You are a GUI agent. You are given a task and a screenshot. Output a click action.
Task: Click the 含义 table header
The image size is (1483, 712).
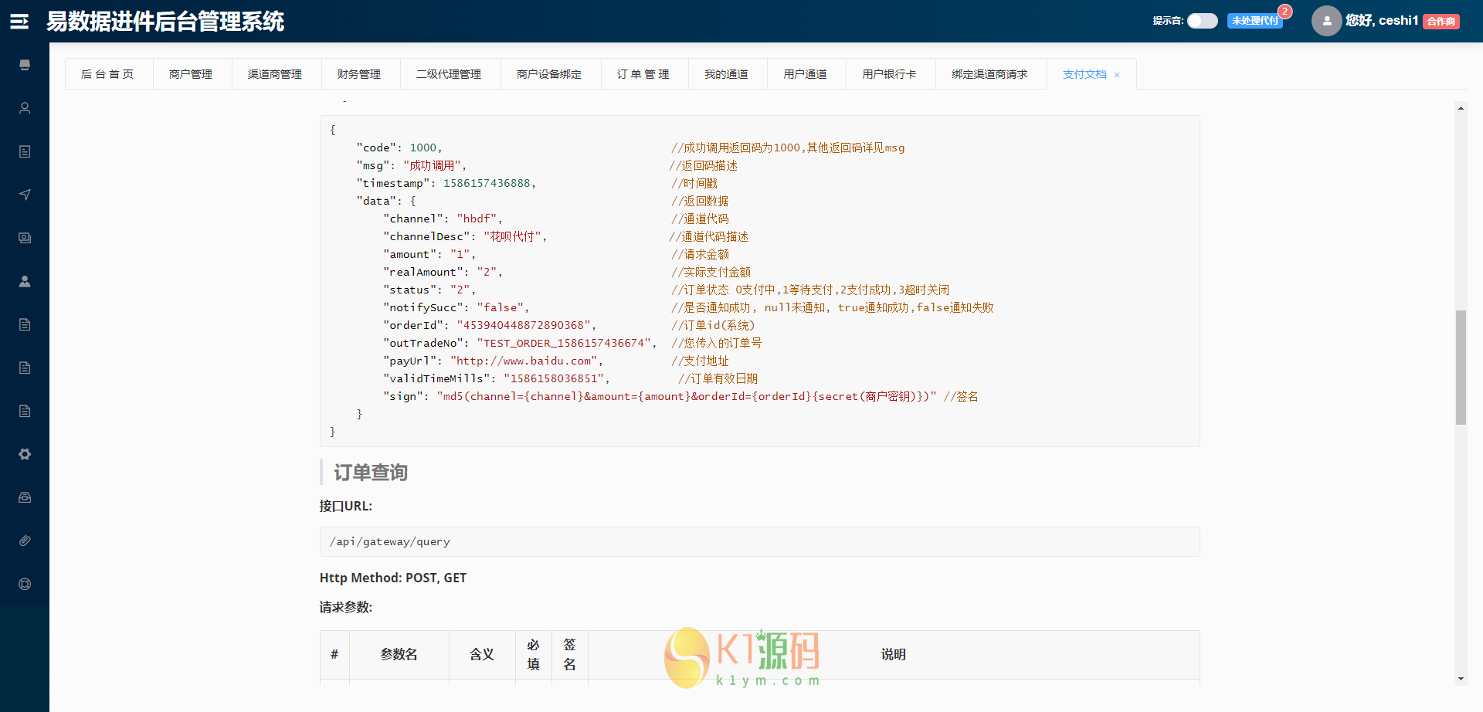482,654
